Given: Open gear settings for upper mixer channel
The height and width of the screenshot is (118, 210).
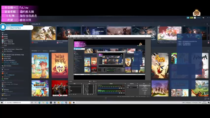Looking at the screenshot, I should pos(124,88).
